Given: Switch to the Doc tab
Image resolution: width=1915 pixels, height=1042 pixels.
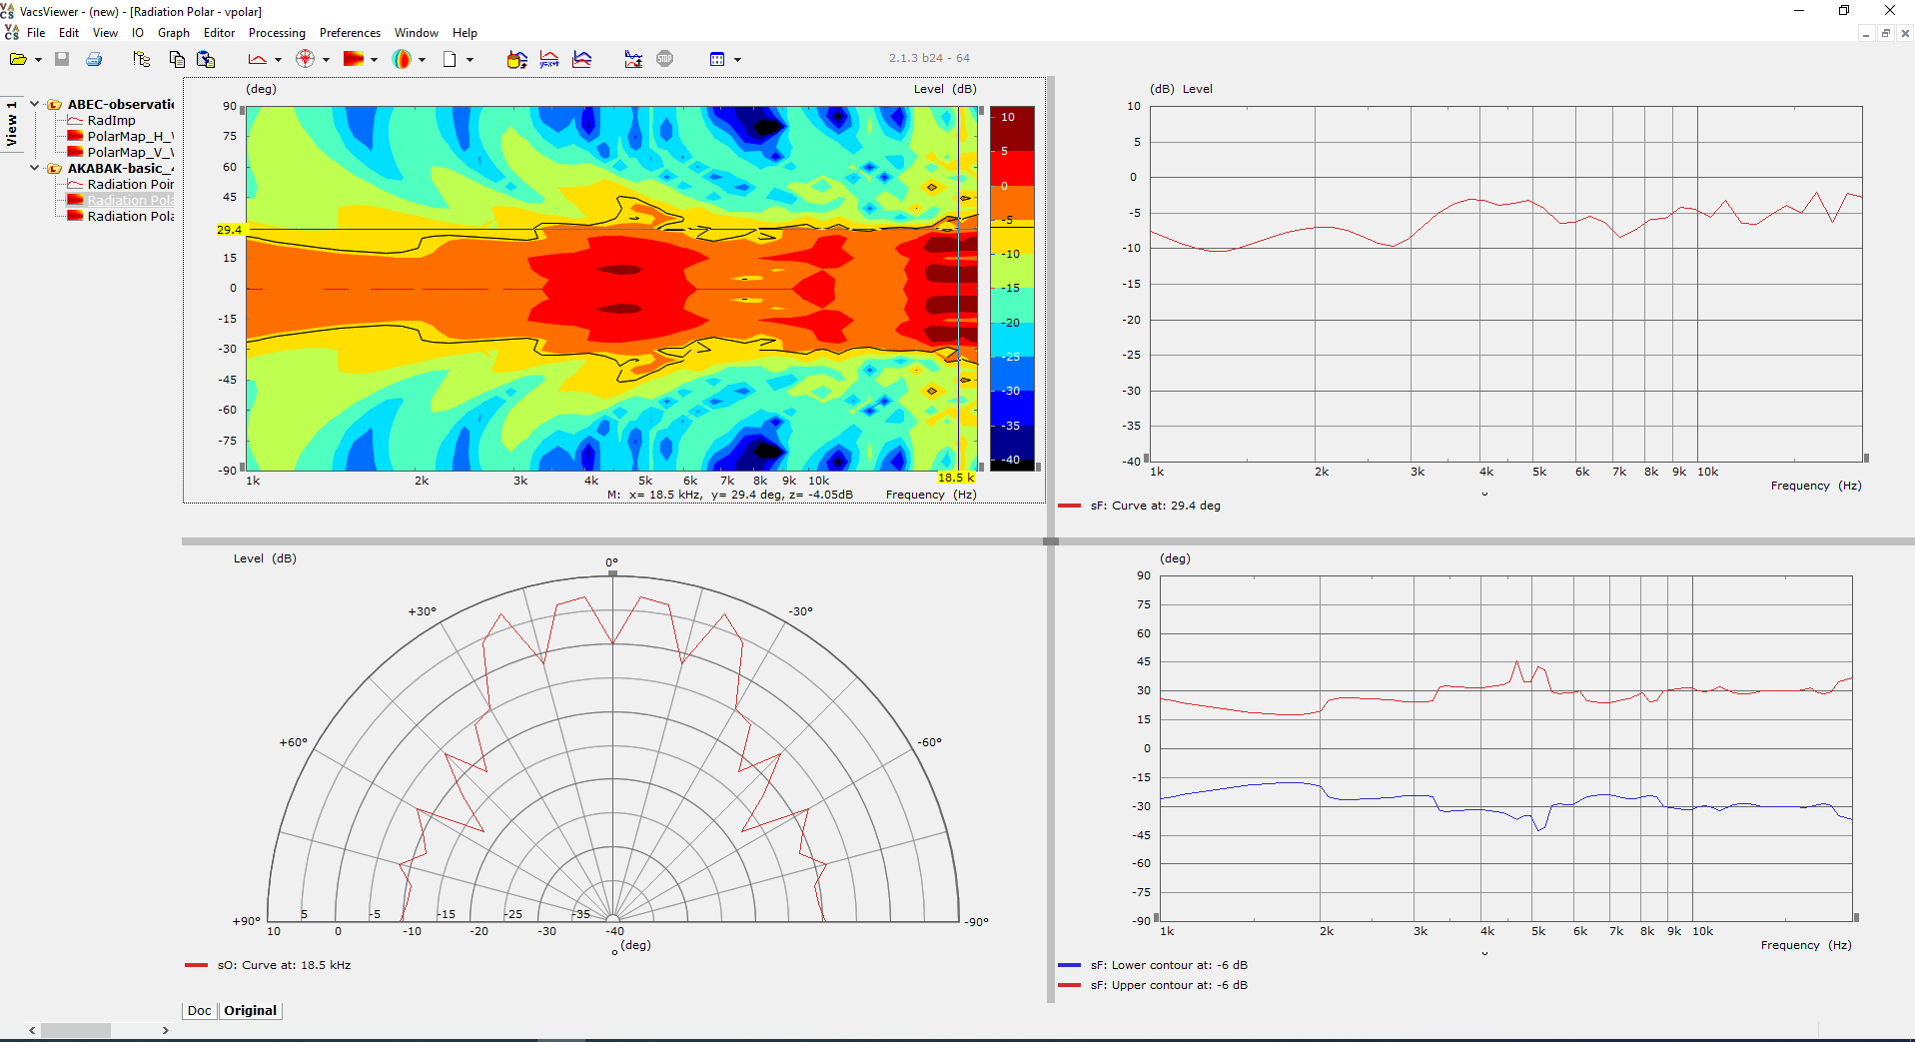Looking at the screenshot, I should pos(200,1010).
